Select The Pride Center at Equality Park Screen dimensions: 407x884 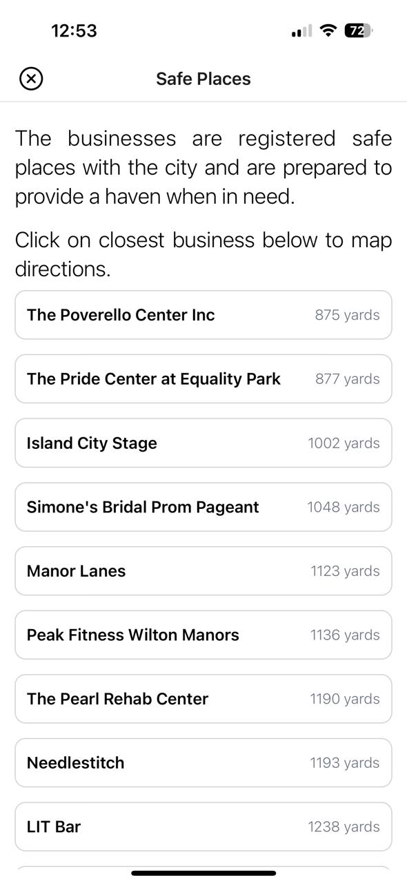[203, 379]
